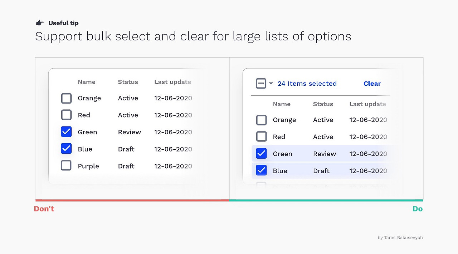
Task: Click the Status column header on the left
Action: tap(128, 82)
